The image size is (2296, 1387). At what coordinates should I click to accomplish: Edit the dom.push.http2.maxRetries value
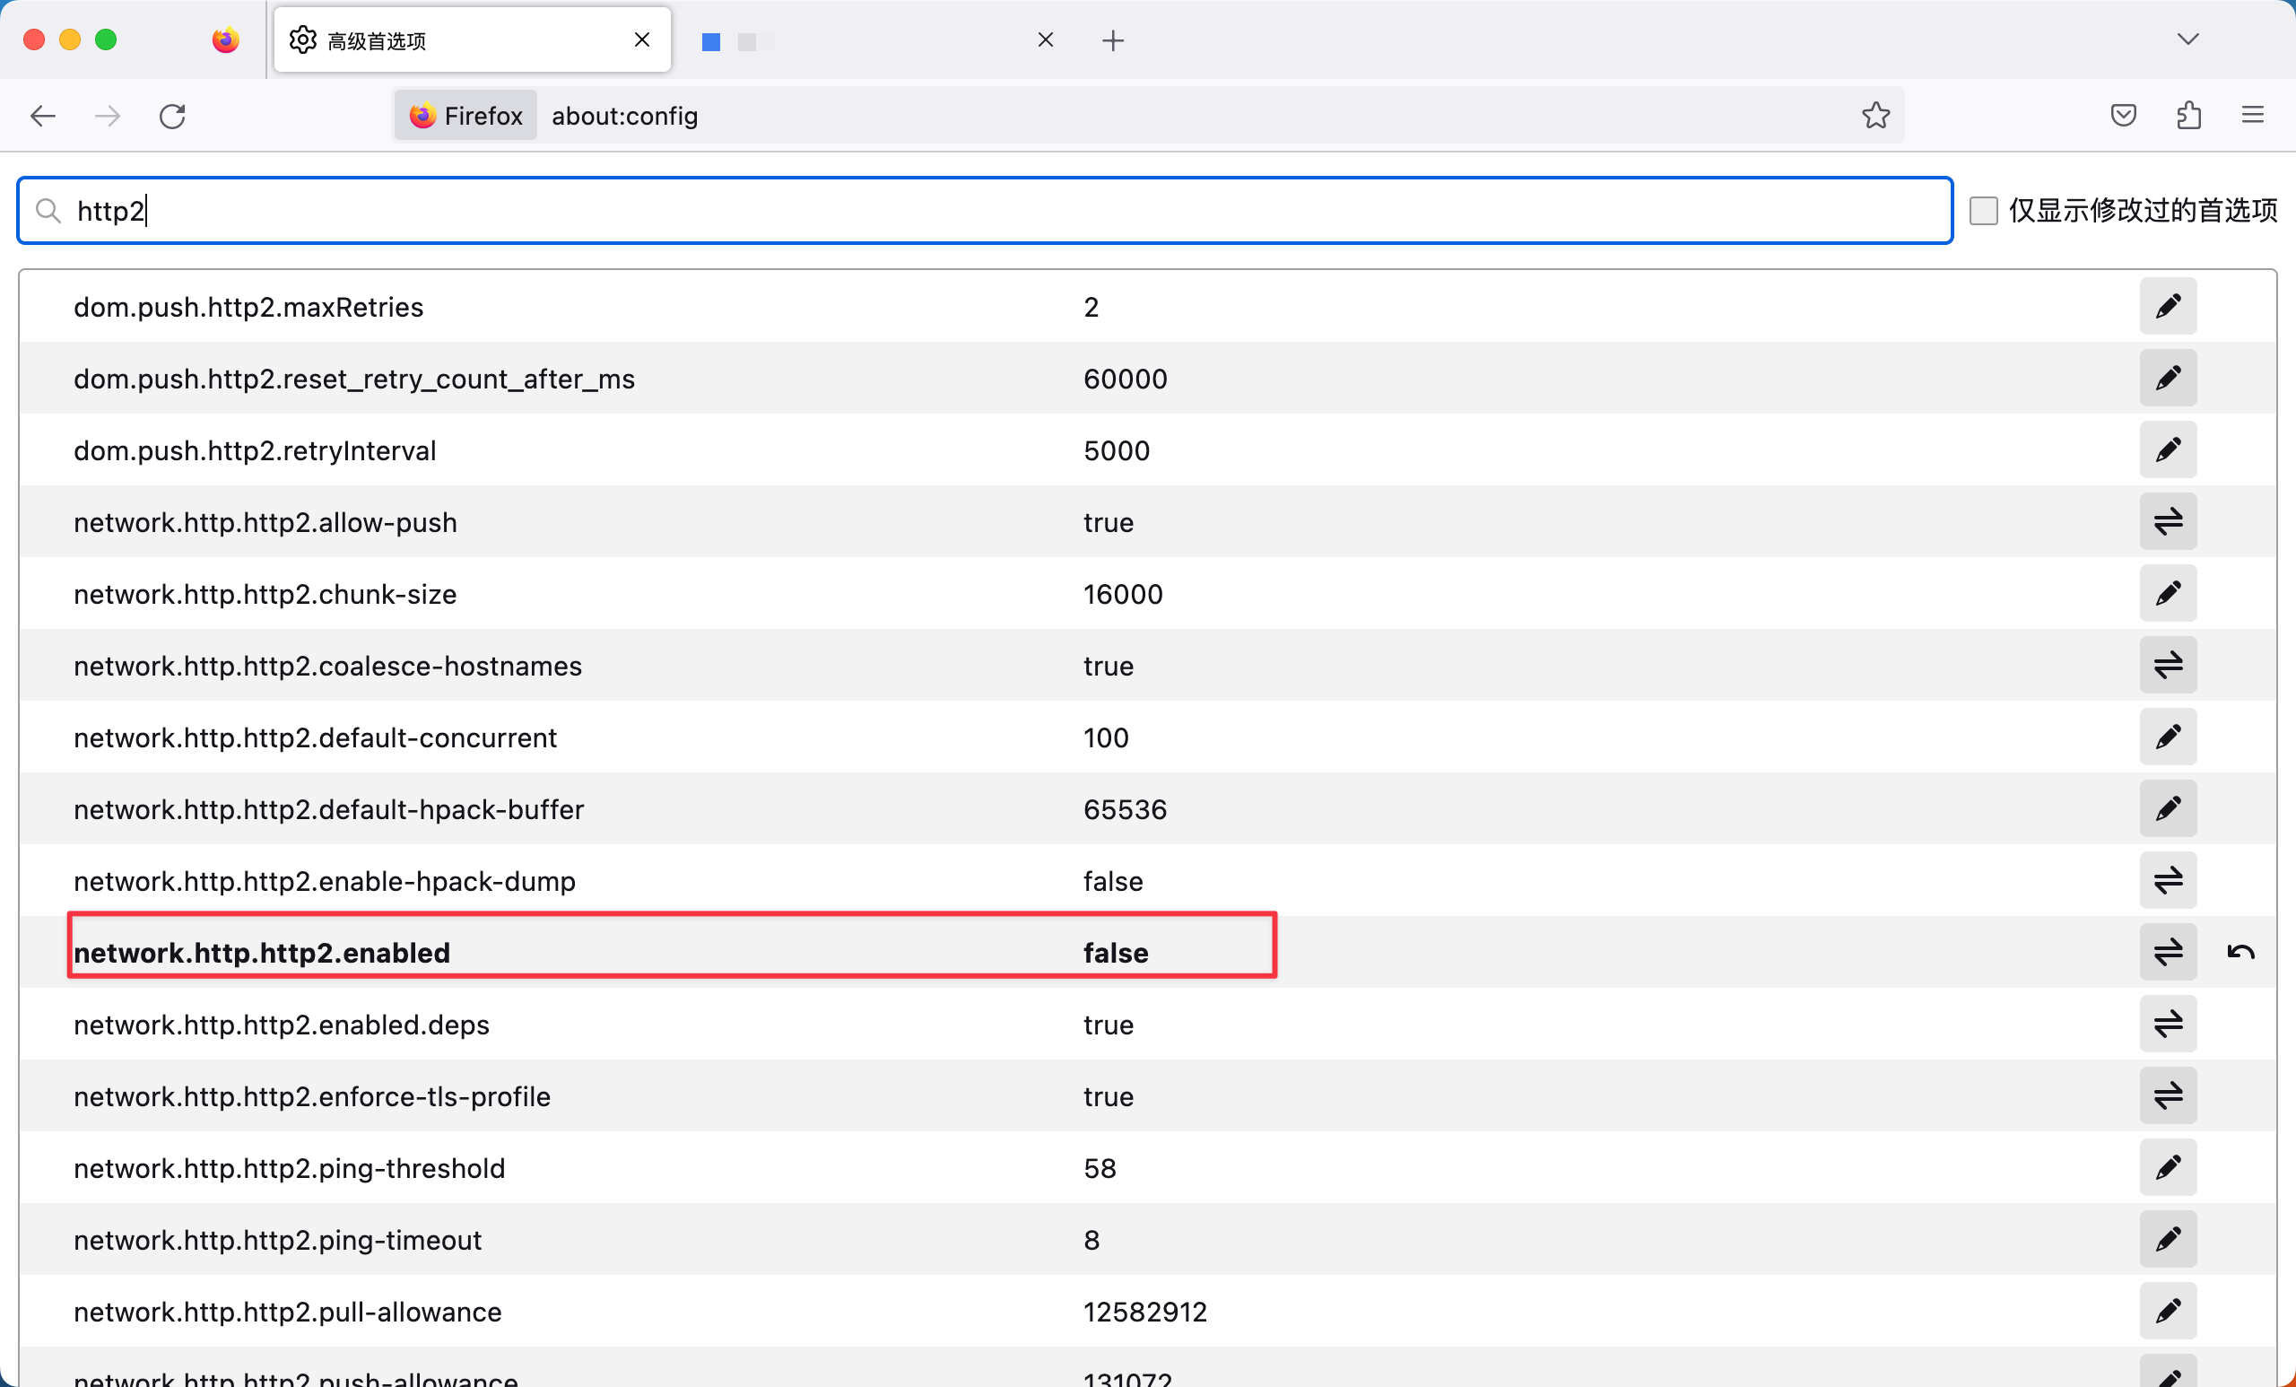pyautogui.click(x=2169, y=306)
